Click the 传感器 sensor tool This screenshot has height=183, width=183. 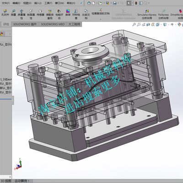(40, 13)
